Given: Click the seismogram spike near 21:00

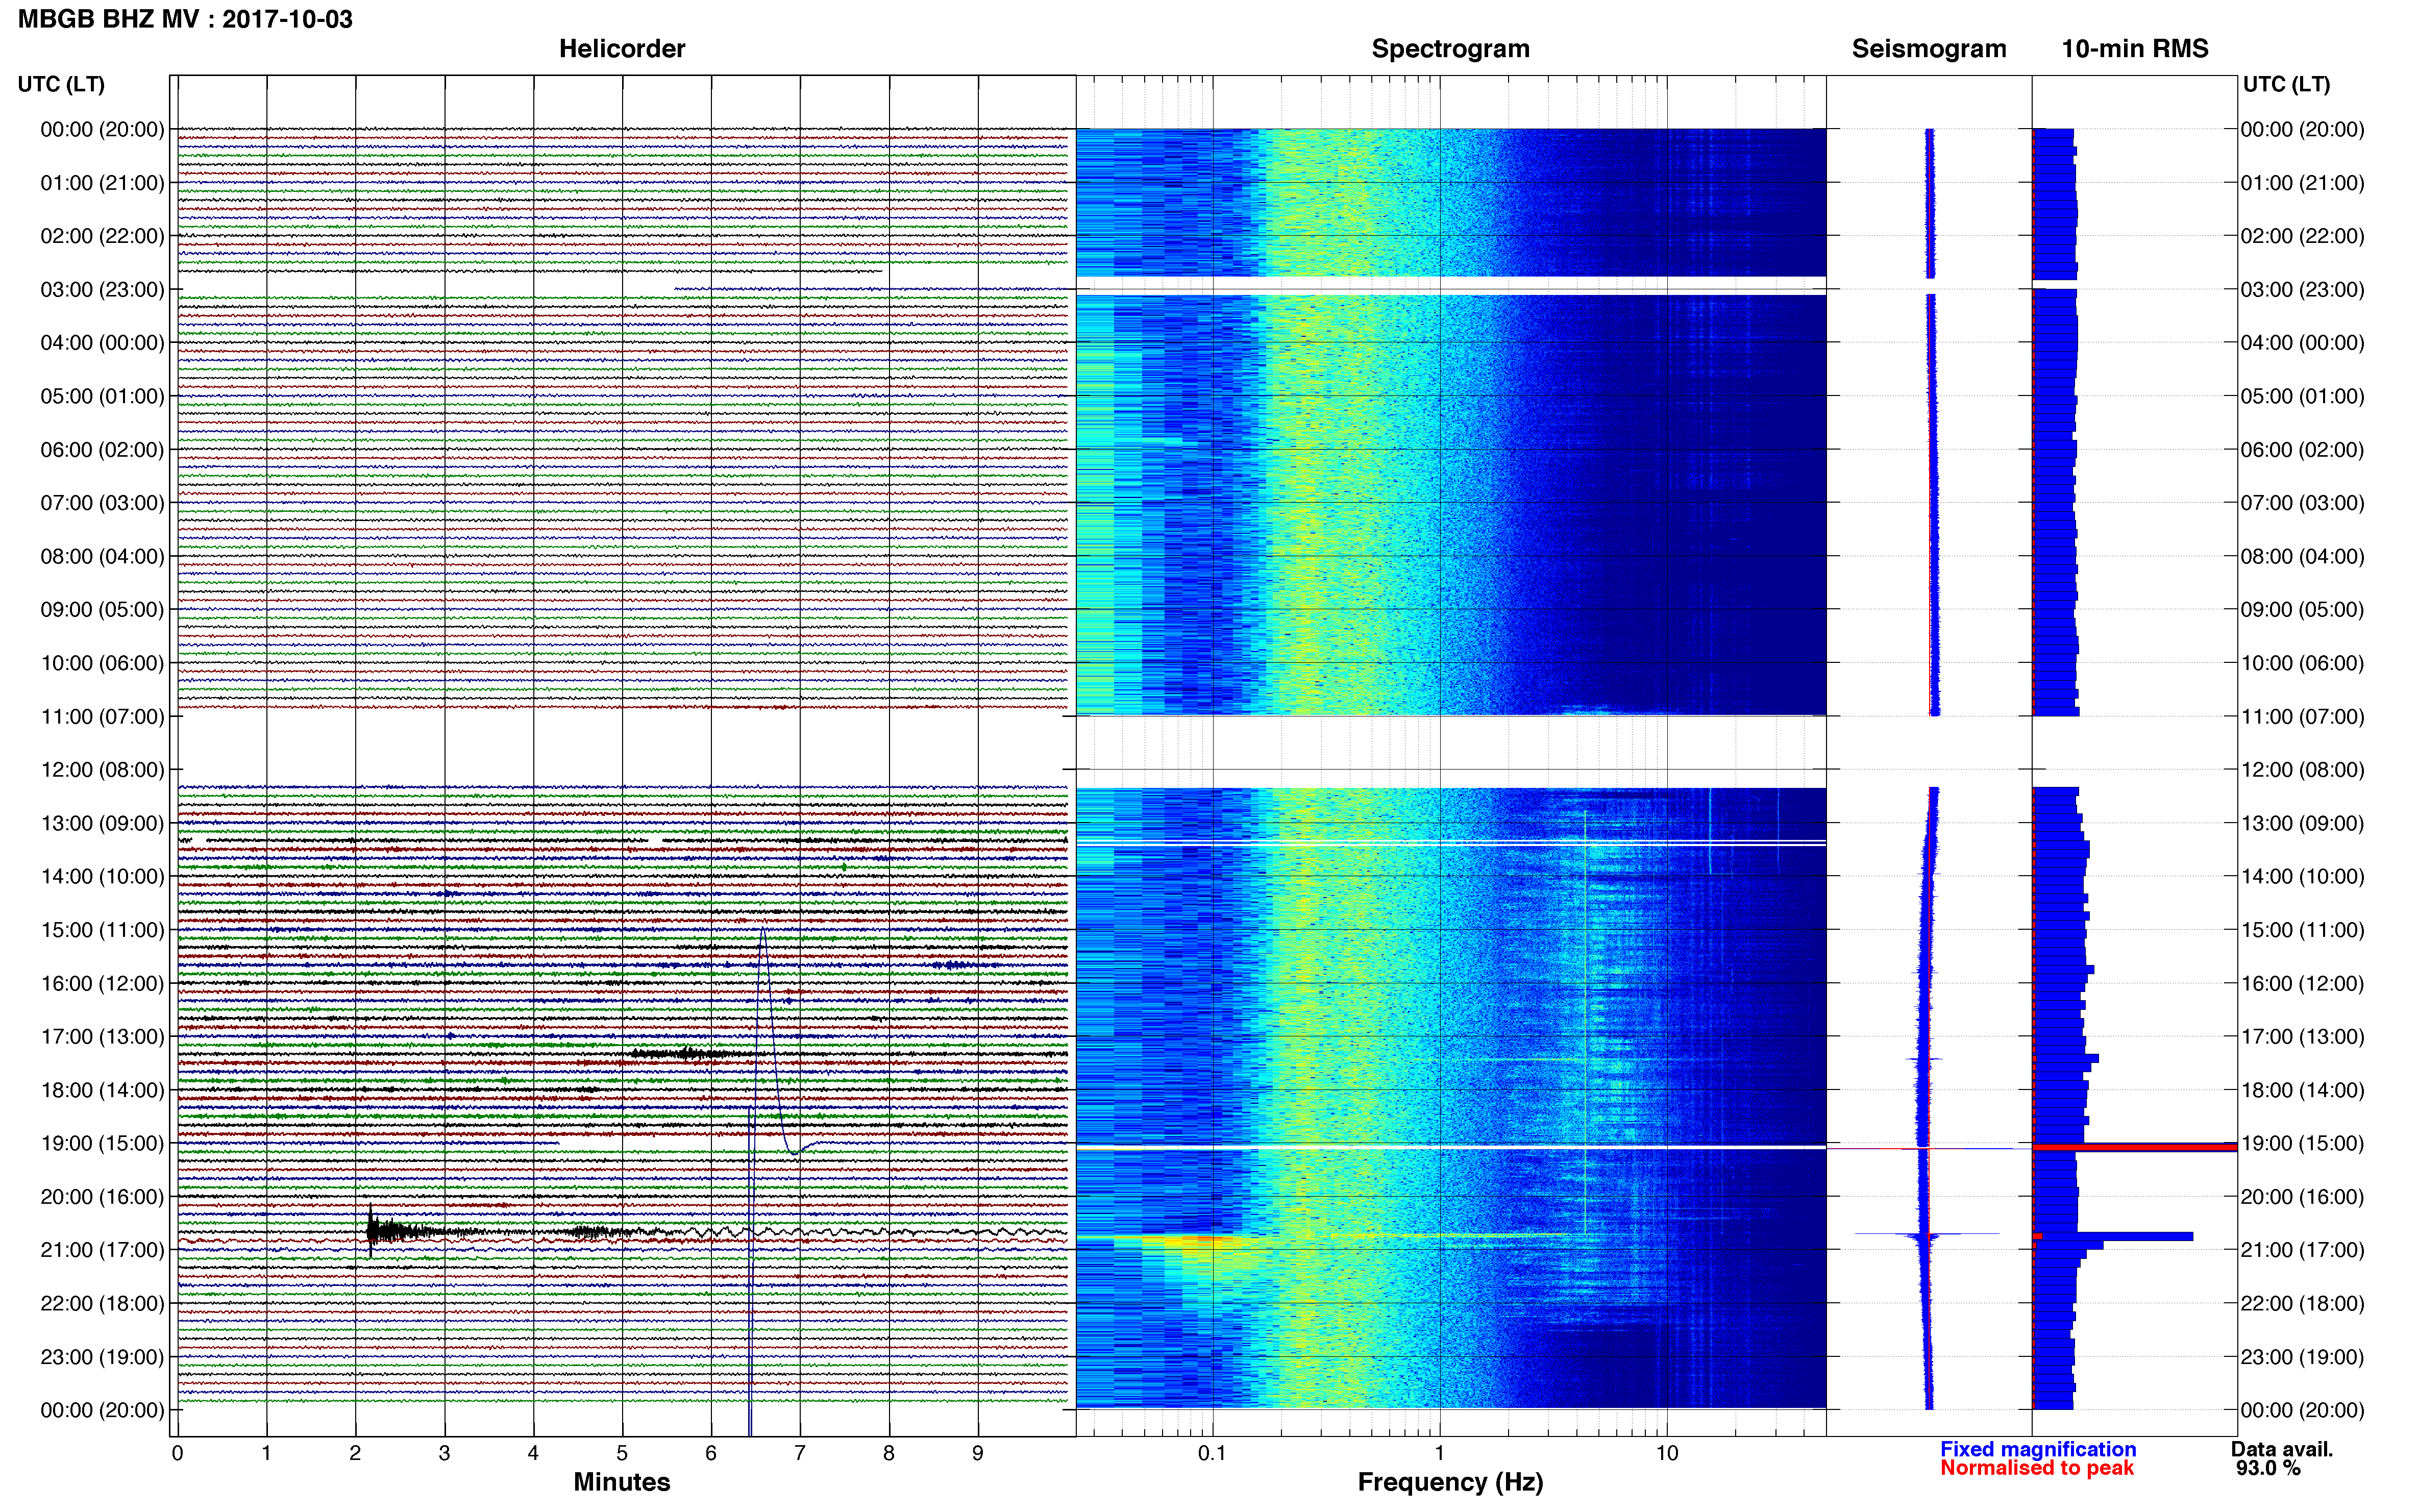Looking at the screenshot, I should tap(1927, 1234).
